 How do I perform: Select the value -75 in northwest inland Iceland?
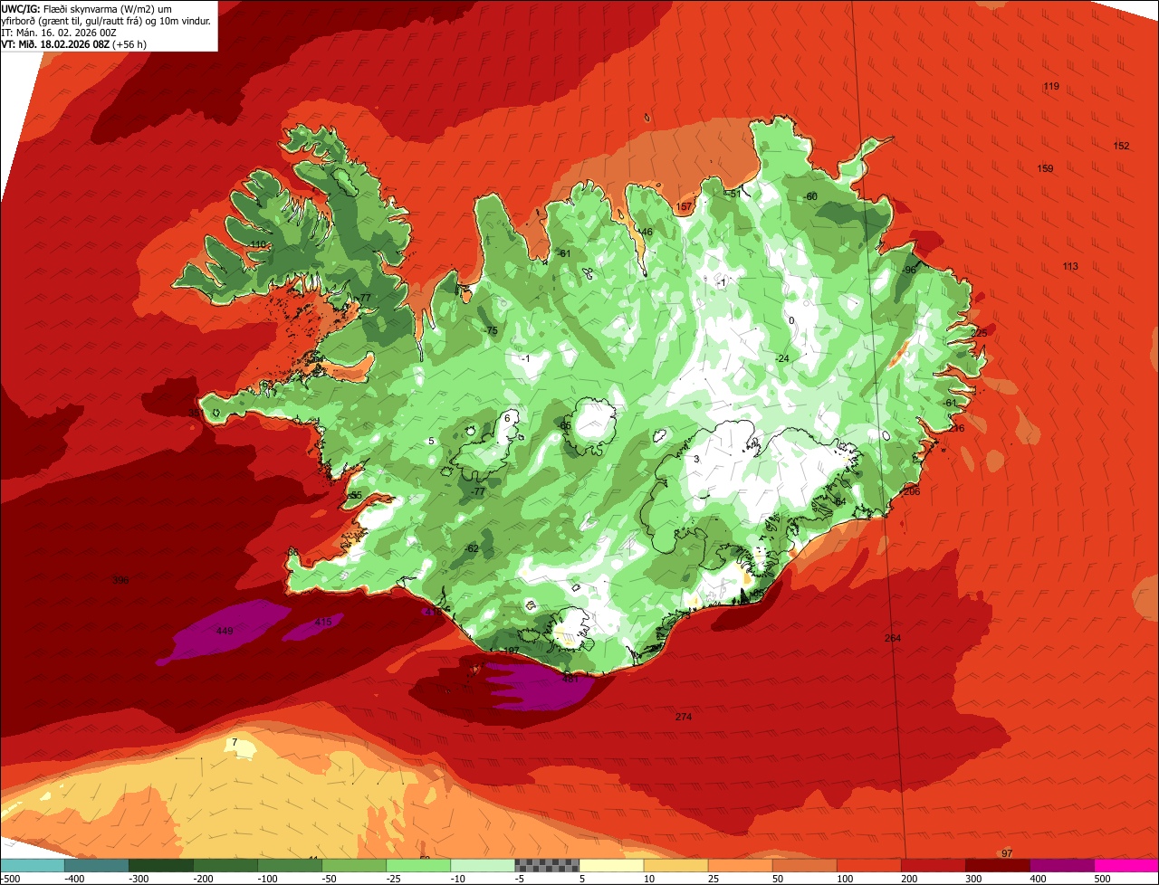coord(491,331)
